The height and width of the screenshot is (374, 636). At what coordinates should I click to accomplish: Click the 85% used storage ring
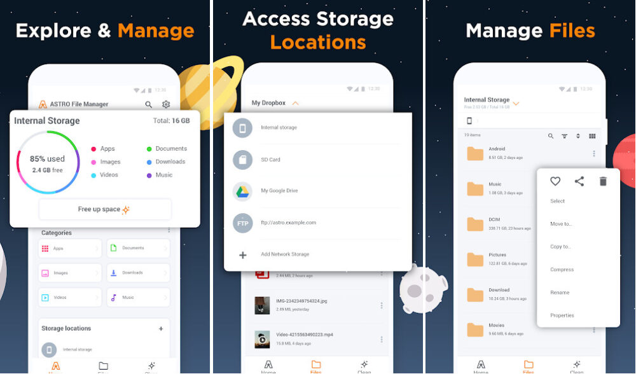[47, 162]
